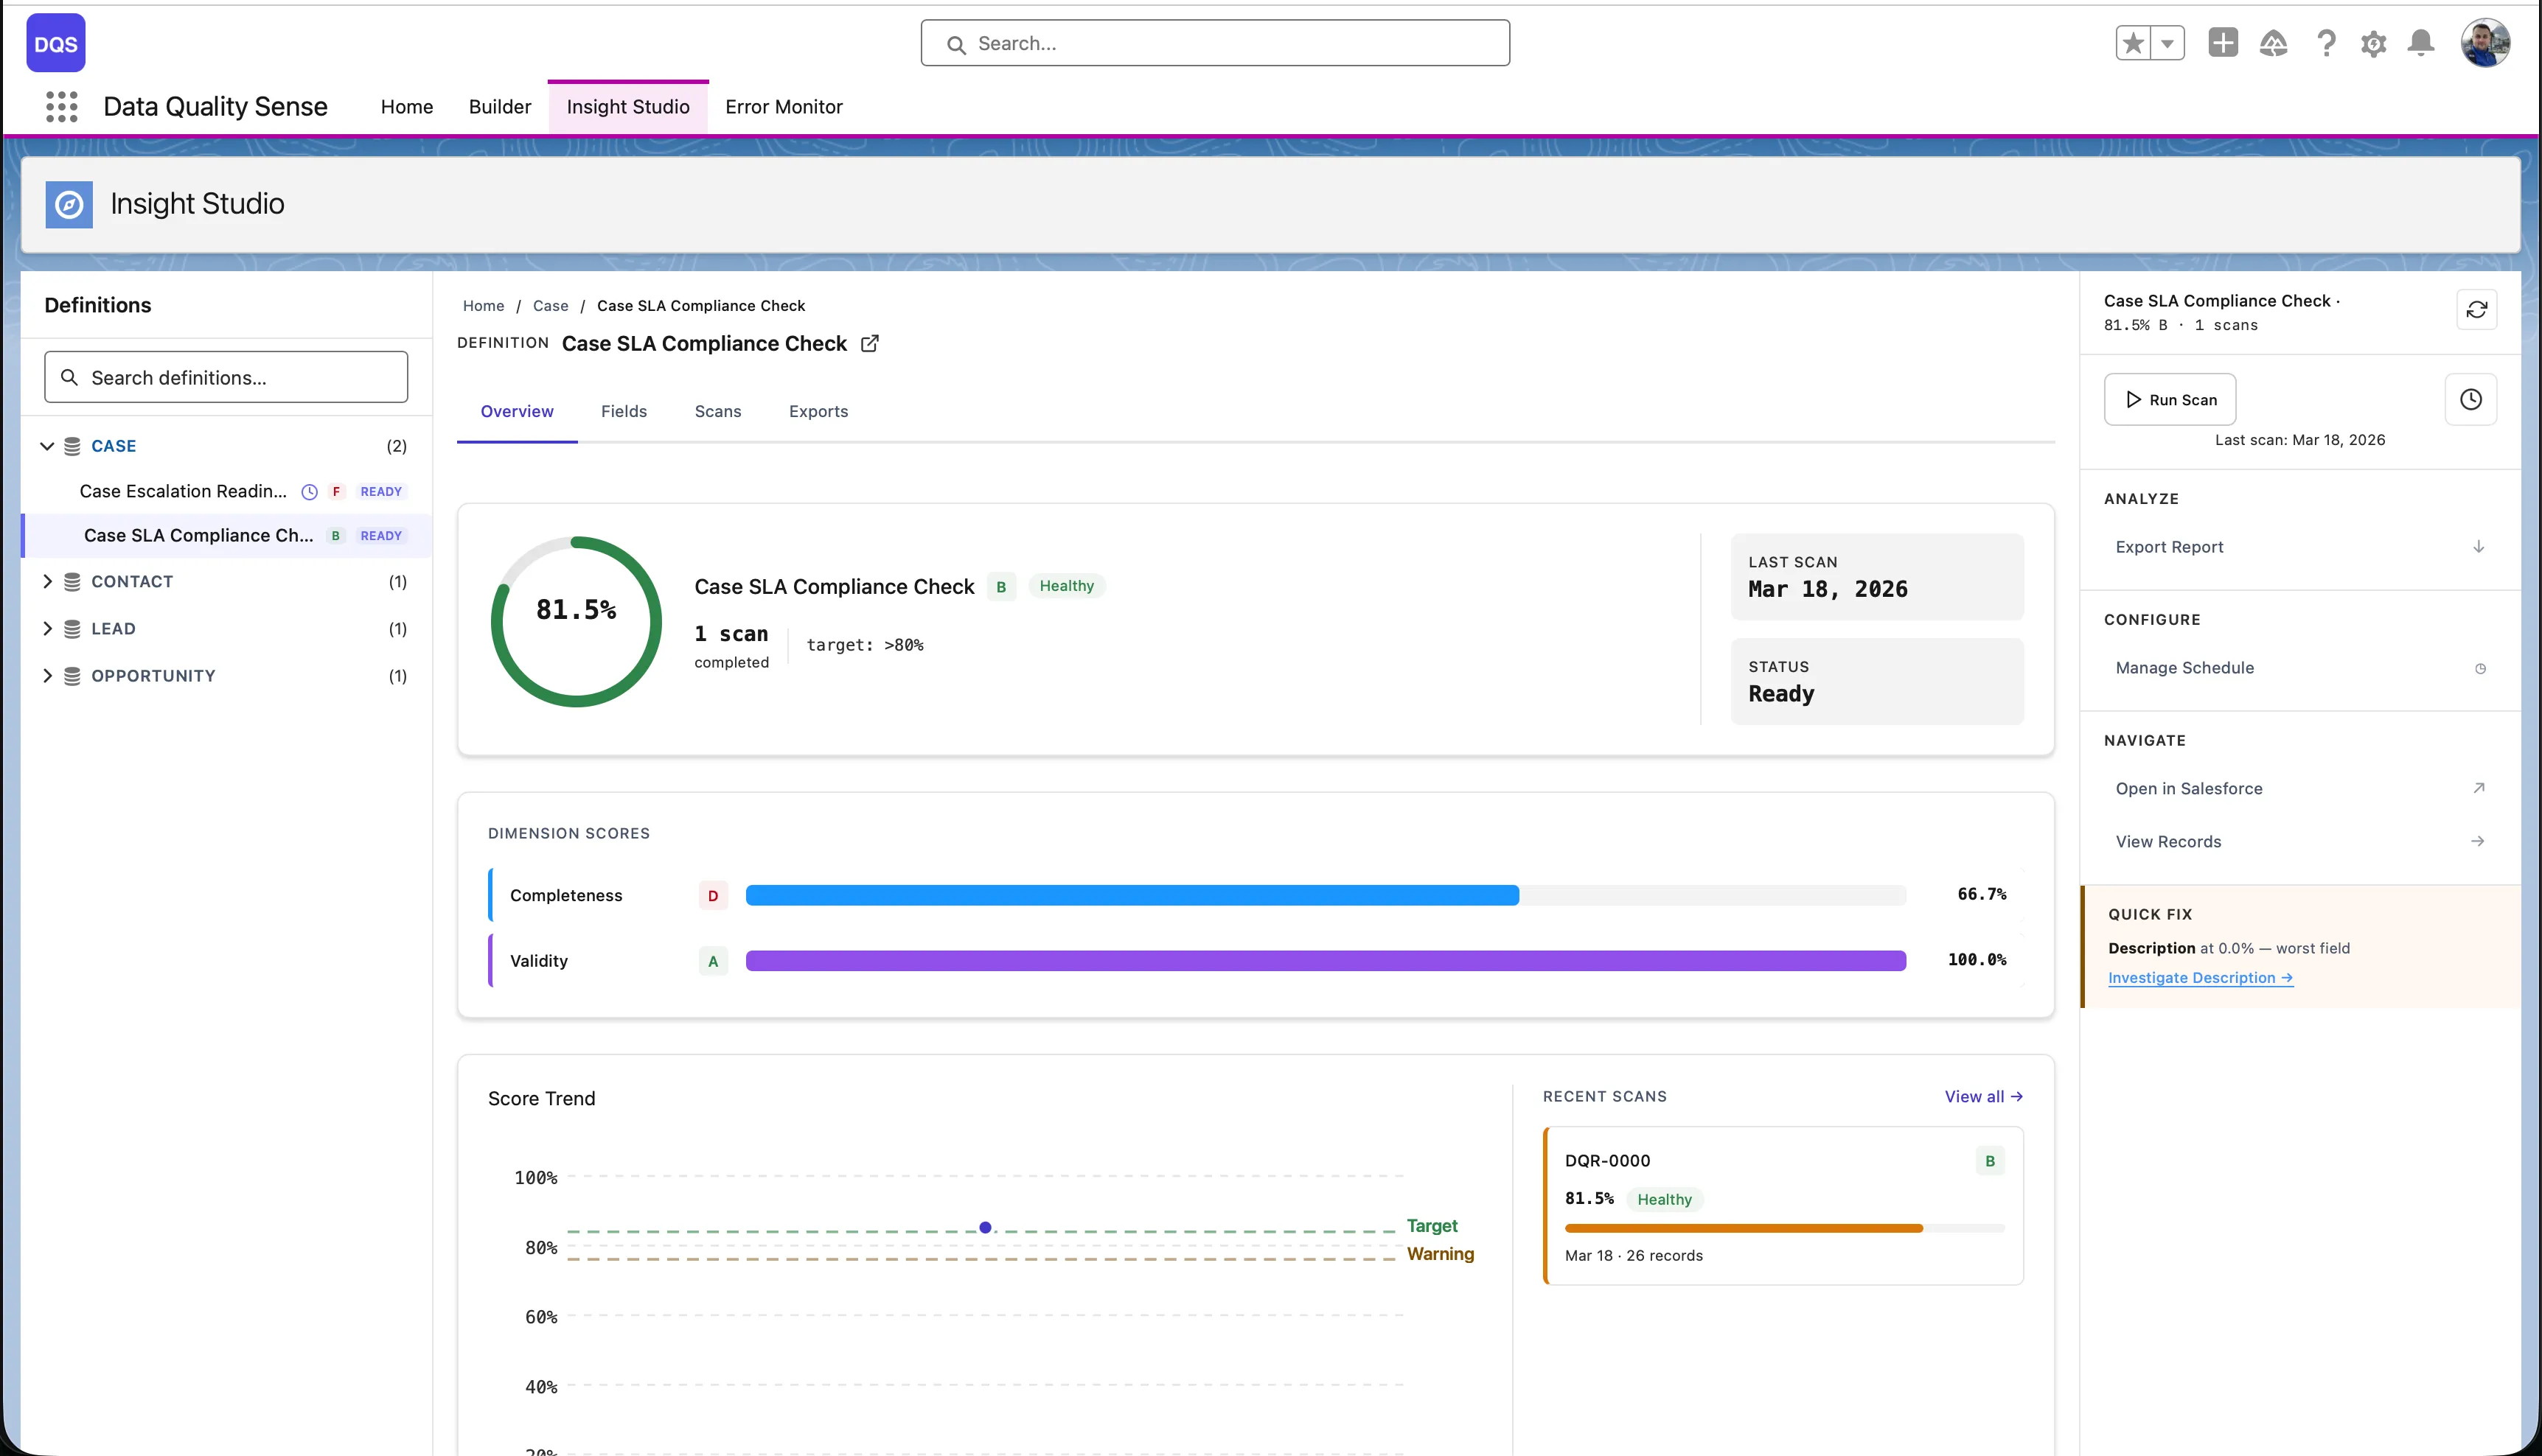The width and height of the screenshot is (2542, 1456).
Task: Open Setup via the gear icon
Action: click(2374, 43)
